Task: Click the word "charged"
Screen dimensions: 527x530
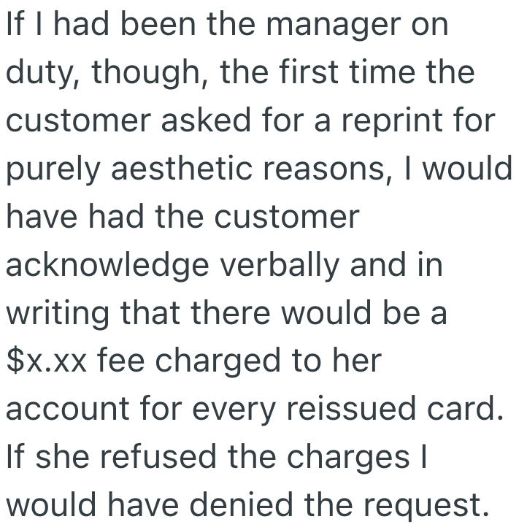Action: point(239,361)
